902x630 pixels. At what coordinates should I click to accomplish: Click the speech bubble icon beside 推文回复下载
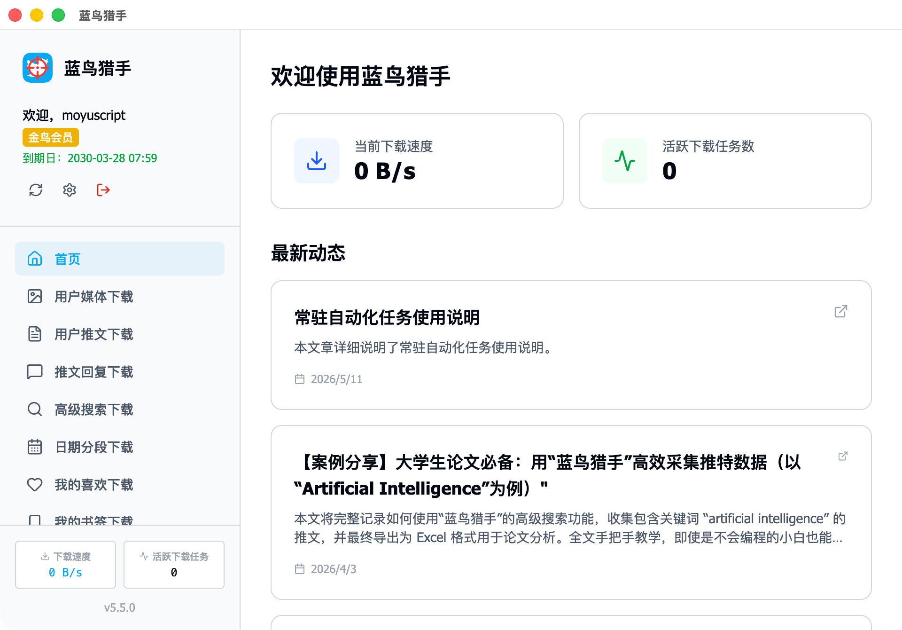pos(35,371)
